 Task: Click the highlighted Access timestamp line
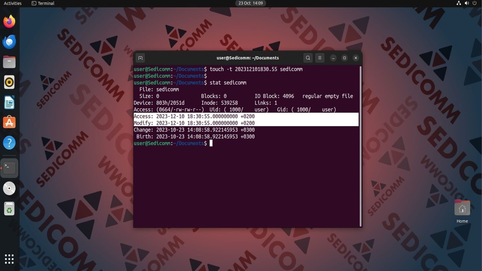coord(246,116)
